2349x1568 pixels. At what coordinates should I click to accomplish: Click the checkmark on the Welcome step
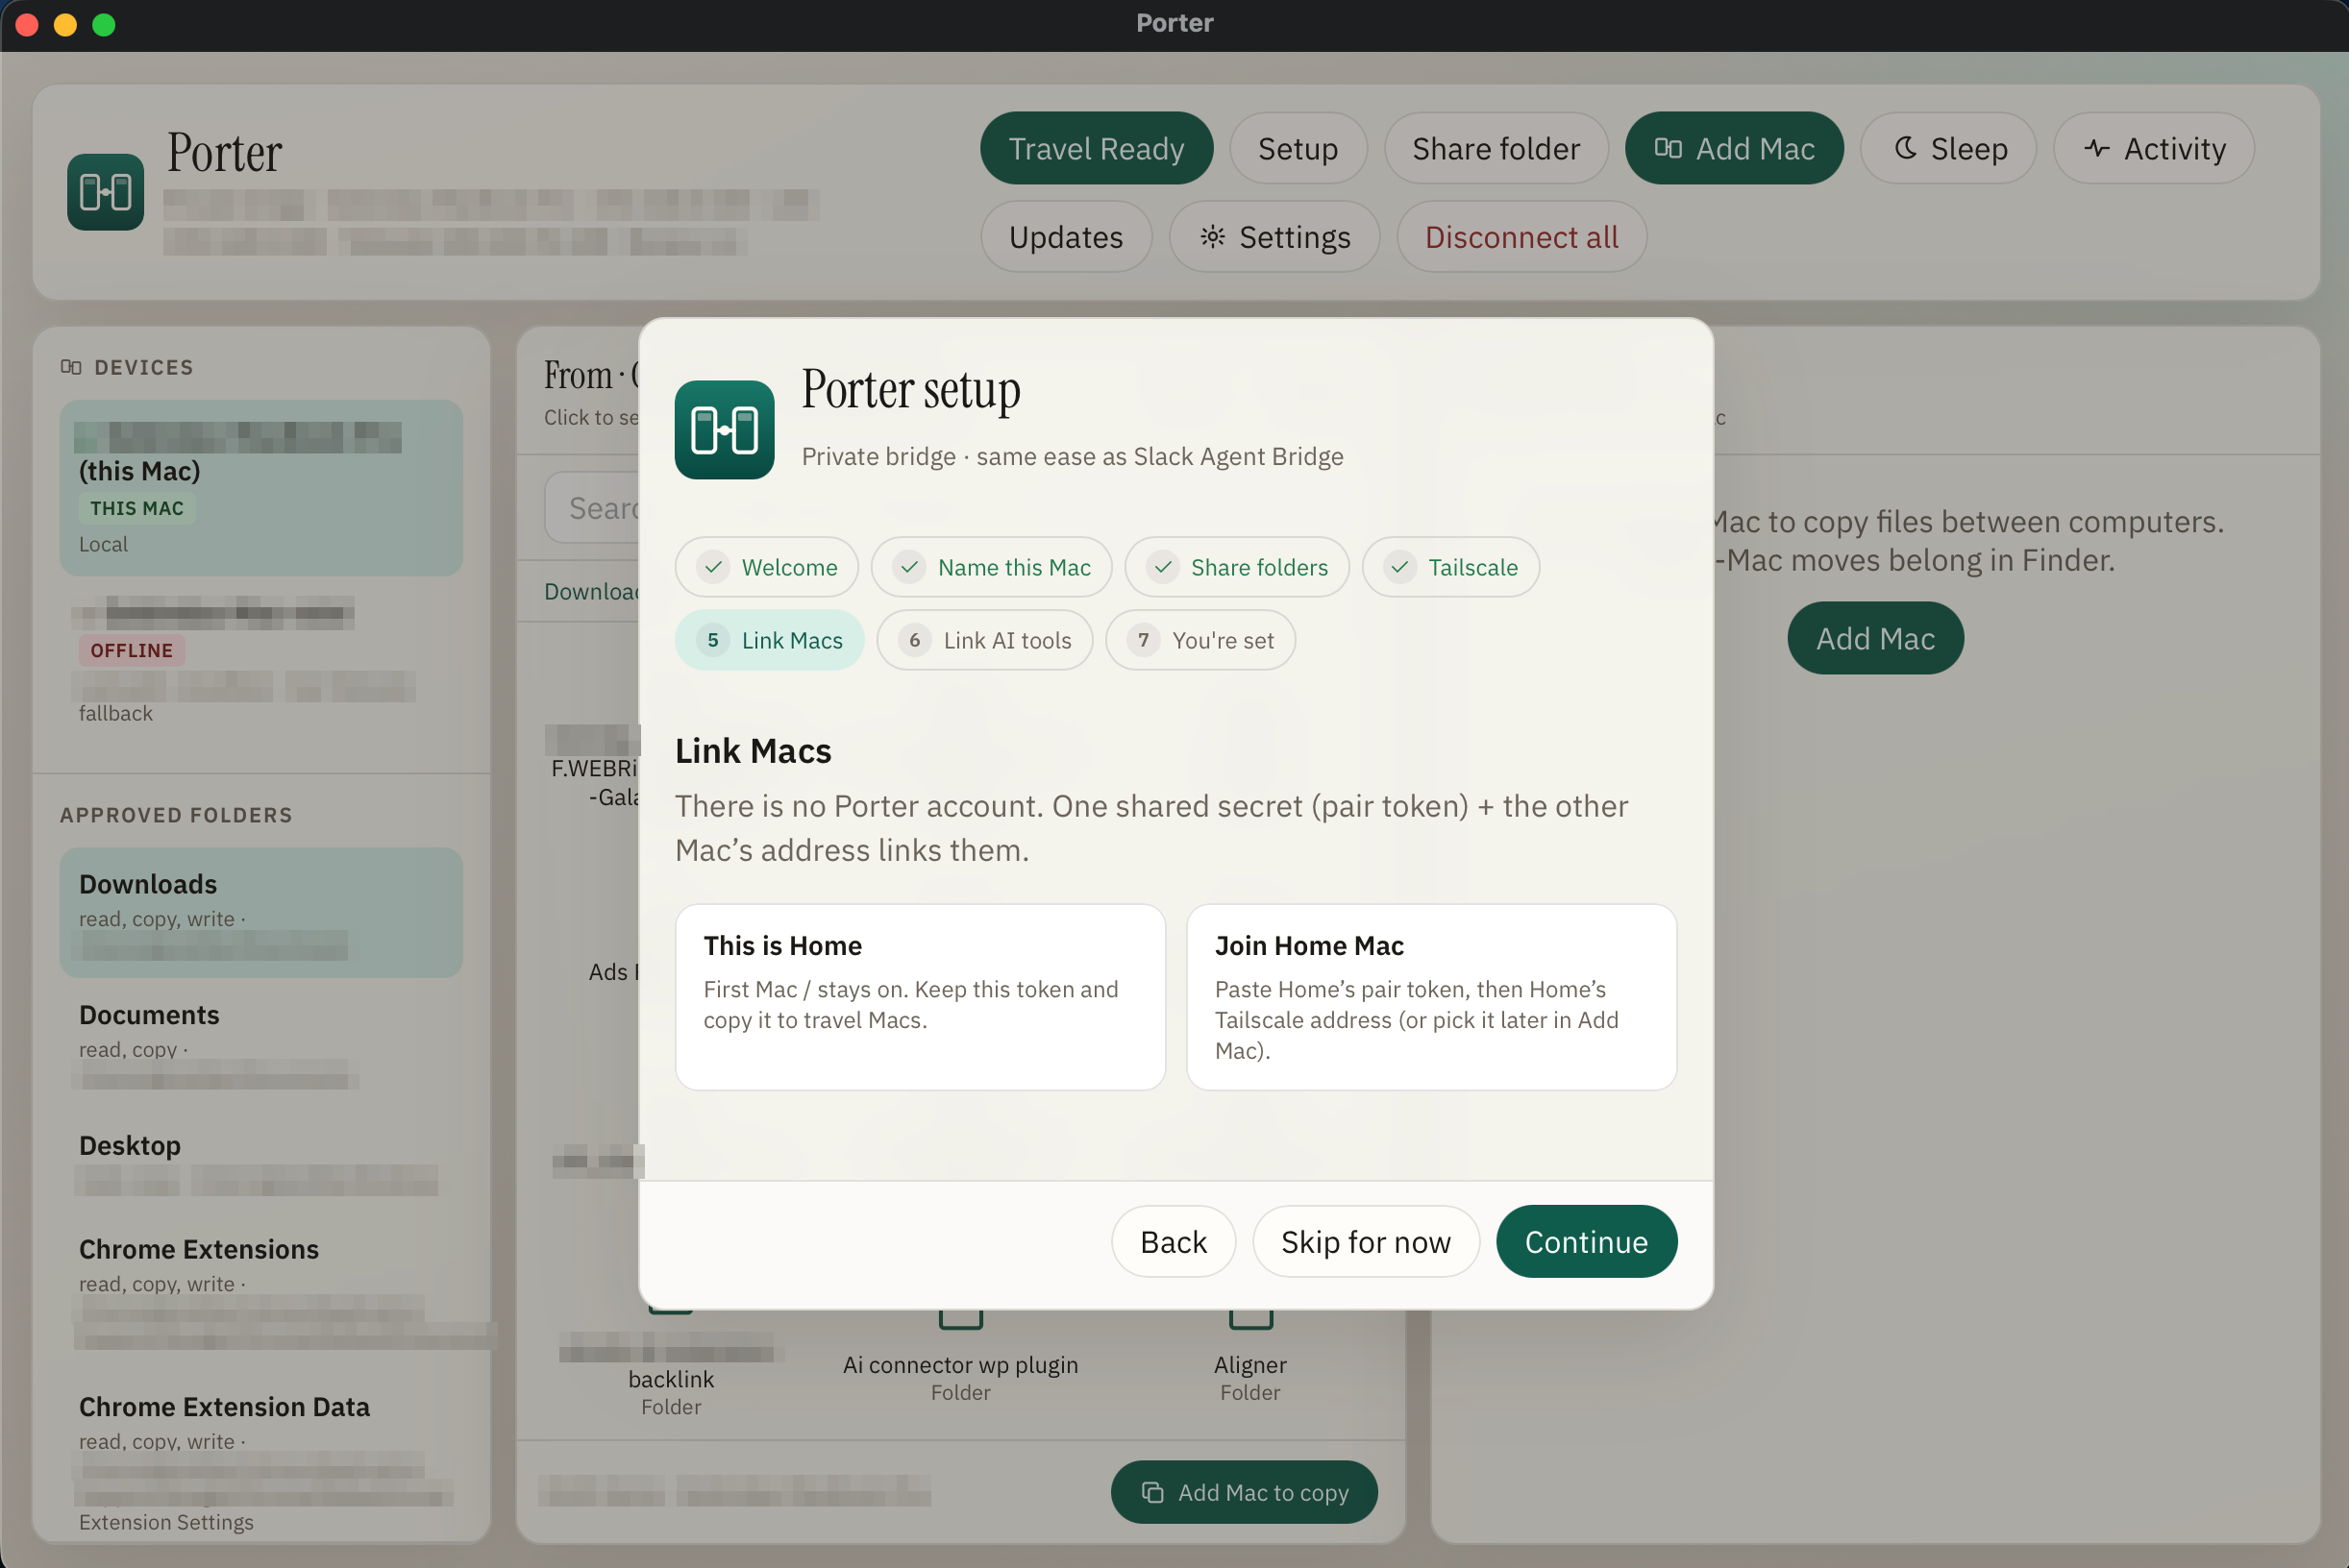click(713, 567)
